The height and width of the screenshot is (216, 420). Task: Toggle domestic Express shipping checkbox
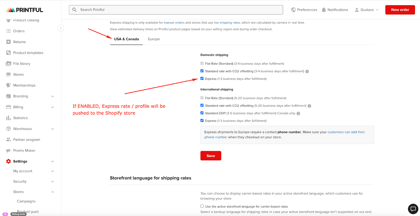(202, 78)
